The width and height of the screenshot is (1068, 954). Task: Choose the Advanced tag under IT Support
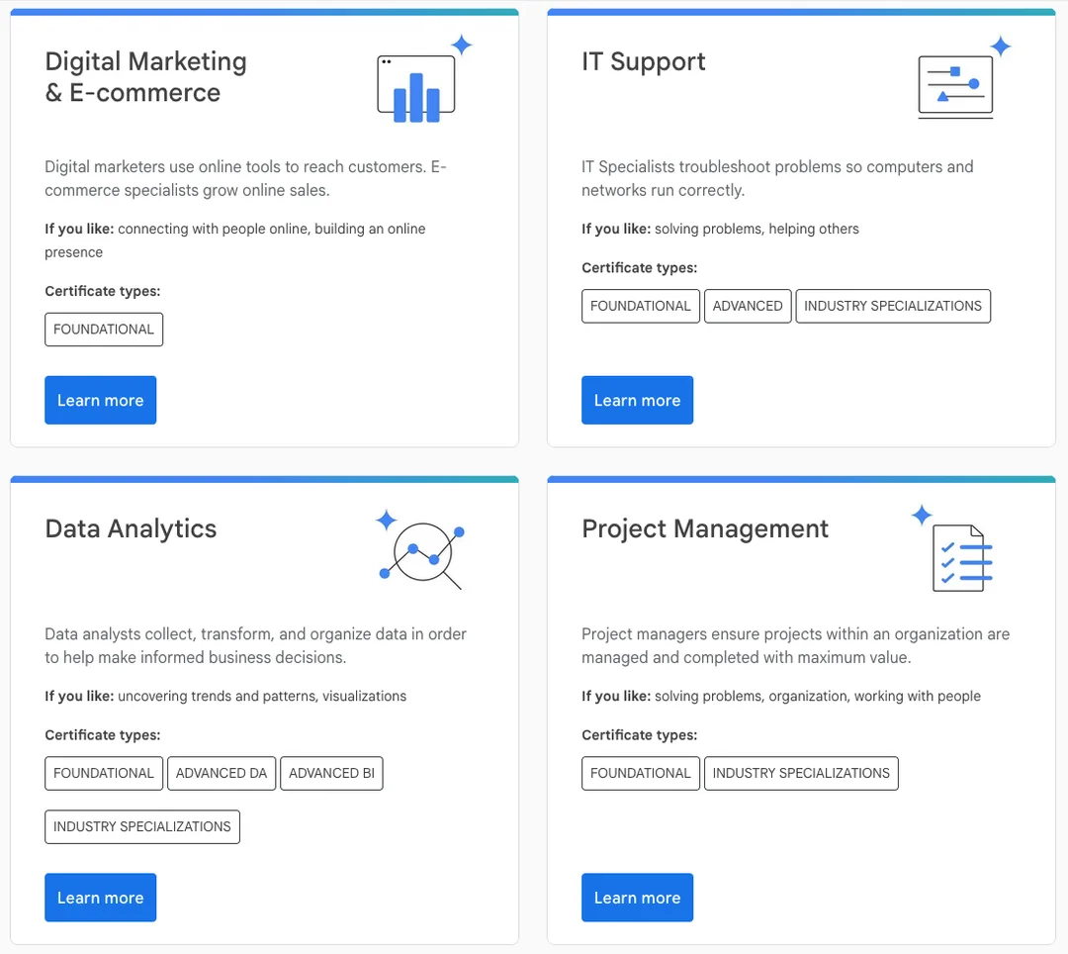(x=748, y=306)
